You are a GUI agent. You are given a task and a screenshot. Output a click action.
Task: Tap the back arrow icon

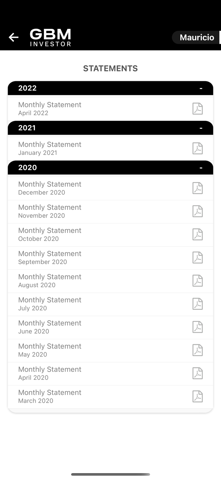tap(13, 37)
